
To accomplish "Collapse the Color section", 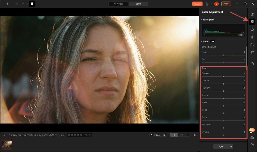I will coord(202,41).
